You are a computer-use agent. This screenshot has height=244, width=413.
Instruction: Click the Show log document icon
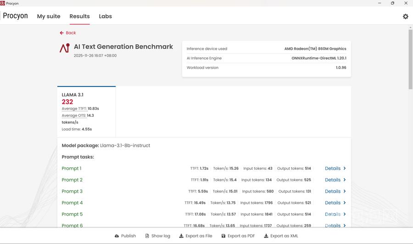[147, 236]
